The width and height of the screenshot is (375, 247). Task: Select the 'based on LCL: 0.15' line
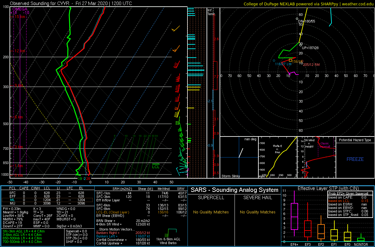click(349, 201)
